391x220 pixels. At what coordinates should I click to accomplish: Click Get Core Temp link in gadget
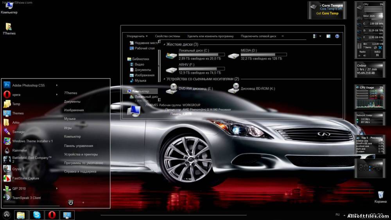(x=327, y=13)
